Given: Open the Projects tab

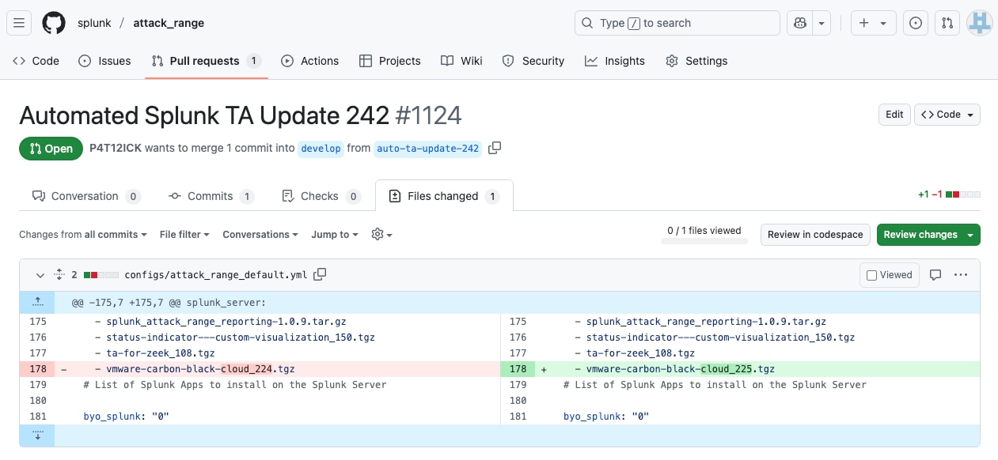Looking at the screenshot, I should point(389,61).
